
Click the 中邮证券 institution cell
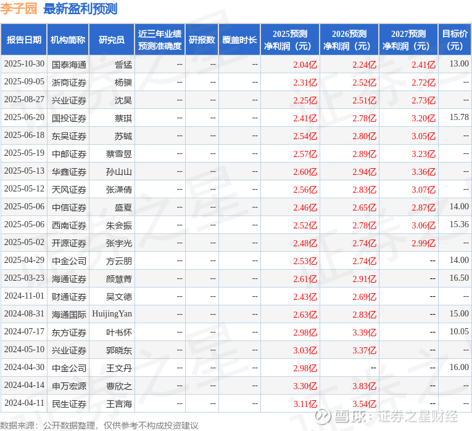click(x=69, y=154)
